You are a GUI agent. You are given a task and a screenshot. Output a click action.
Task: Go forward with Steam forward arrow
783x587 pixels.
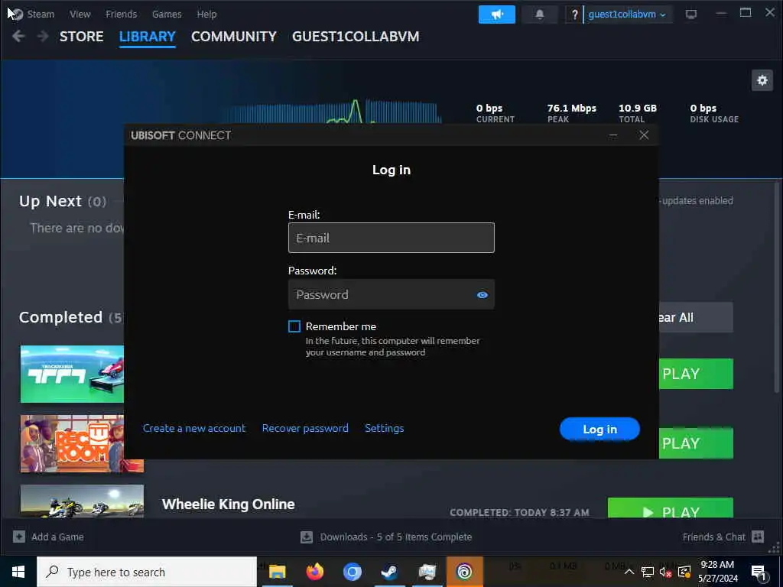43,37
